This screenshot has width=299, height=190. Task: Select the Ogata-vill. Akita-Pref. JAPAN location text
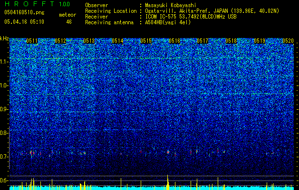point(212,11)
